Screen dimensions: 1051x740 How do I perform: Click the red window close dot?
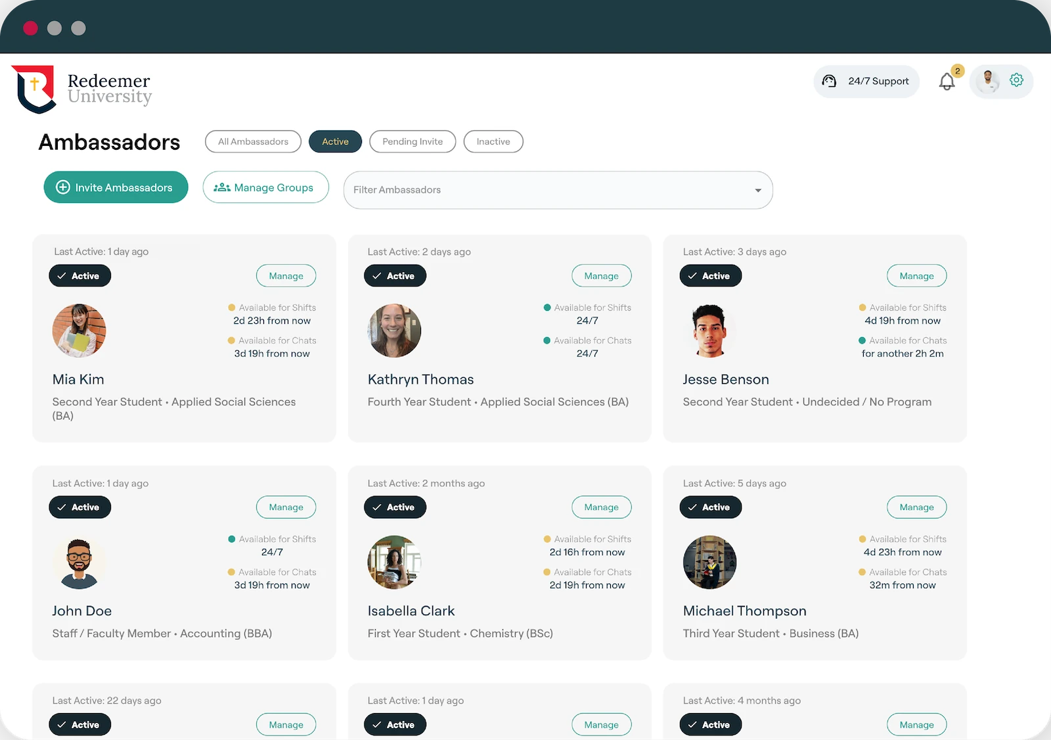(x=30, y=28)
